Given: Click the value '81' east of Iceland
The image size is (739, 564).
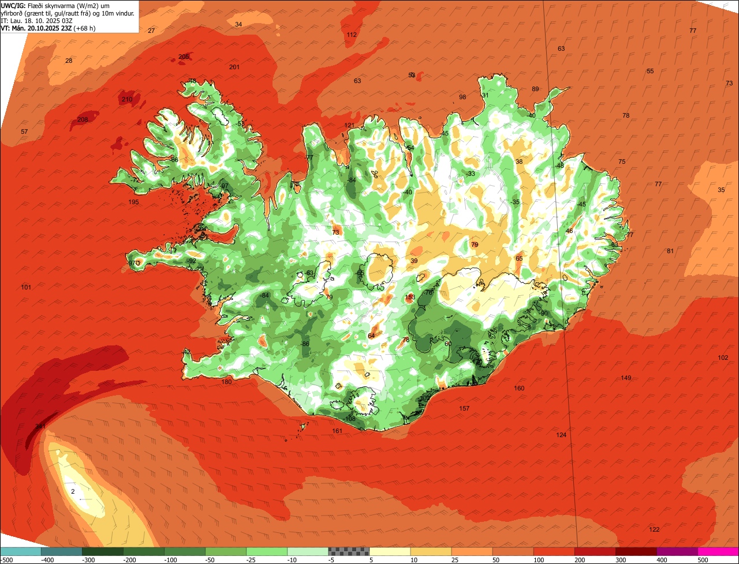Looking at the screenshot, I should click(670, 251).
